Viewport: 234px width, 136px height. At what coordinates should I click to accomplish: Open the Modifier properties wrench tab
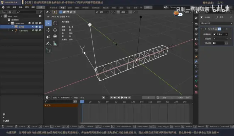196,61
